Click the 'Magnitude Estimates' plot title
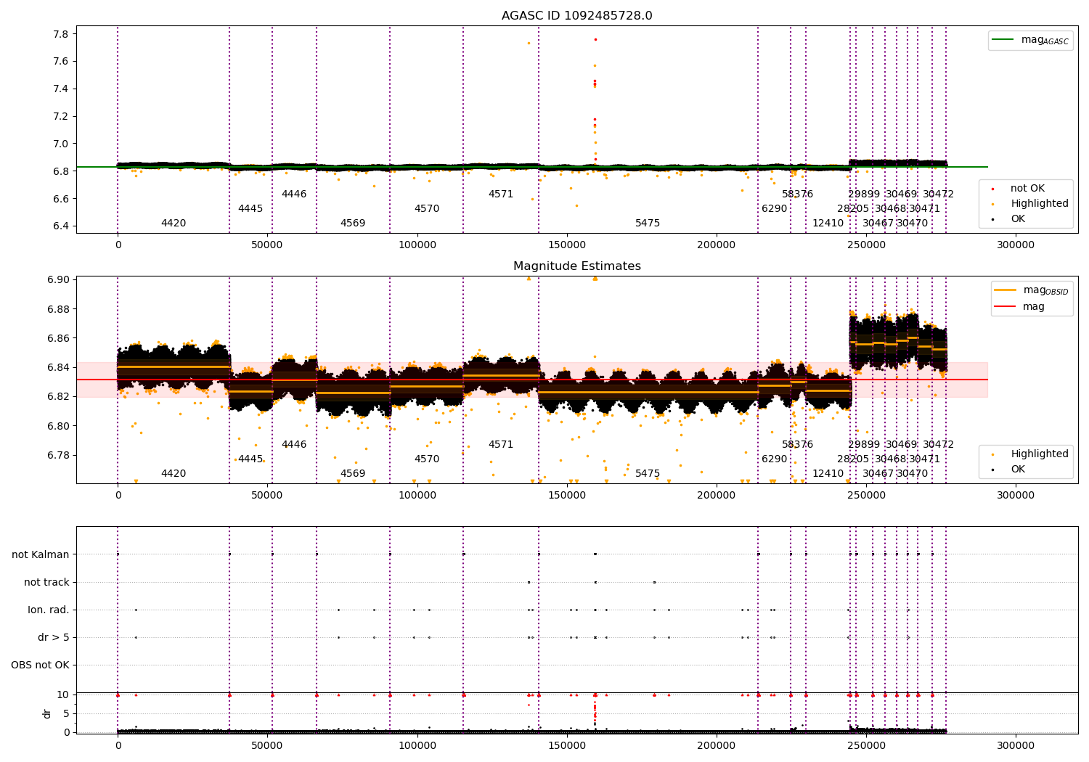The width and height of the screenshot is (1089, 762). tap(576, 266)
